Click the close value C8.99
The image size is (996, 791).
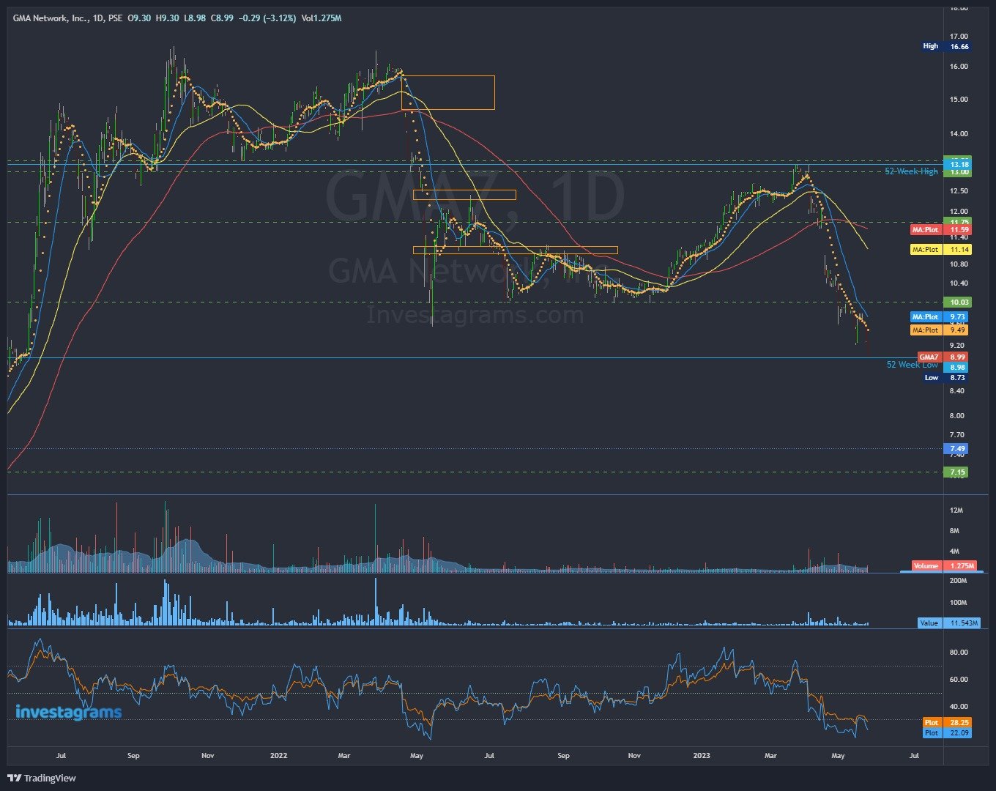pyautogui.click(x=222, y=17)
